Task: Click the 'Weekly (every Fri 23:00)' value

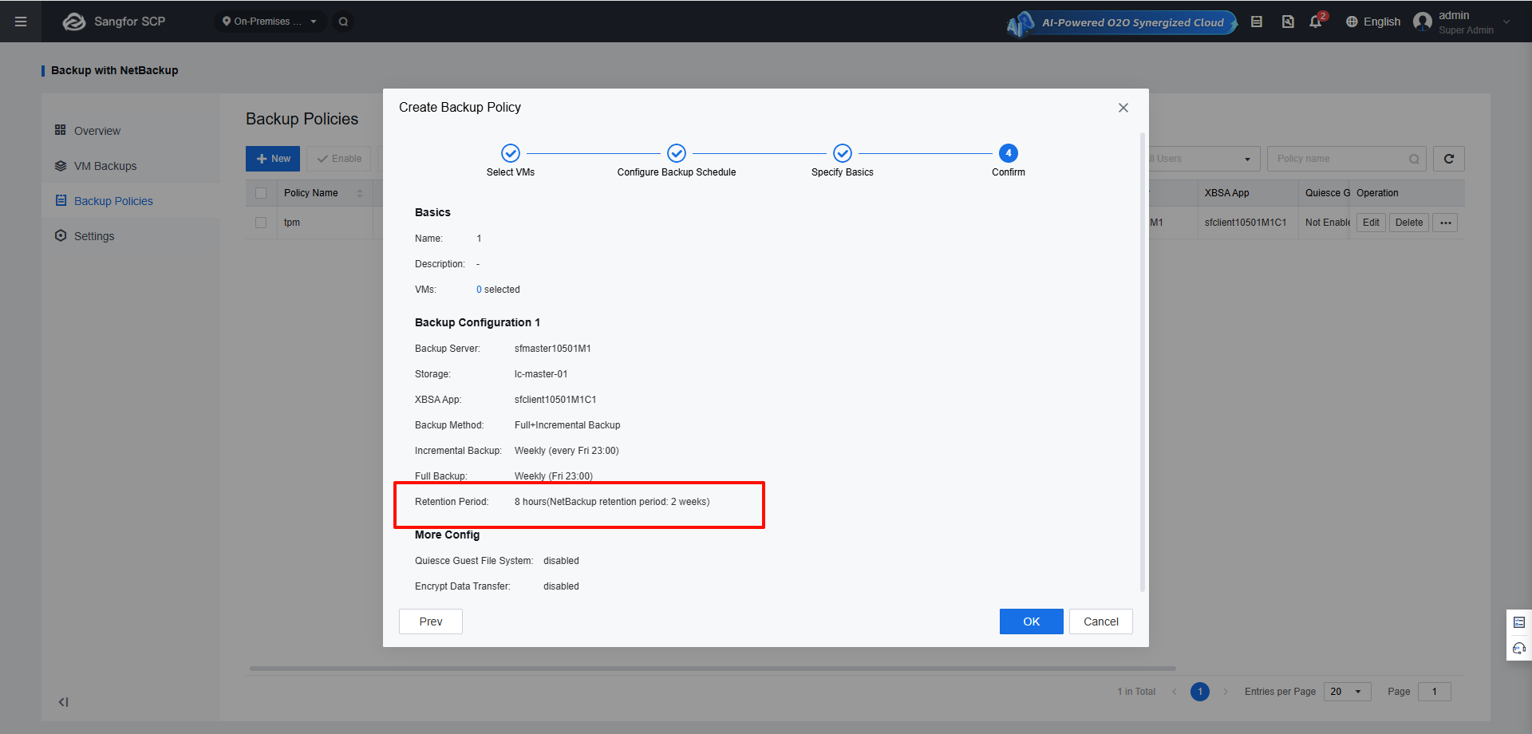Action: click(x=567, y=451)
